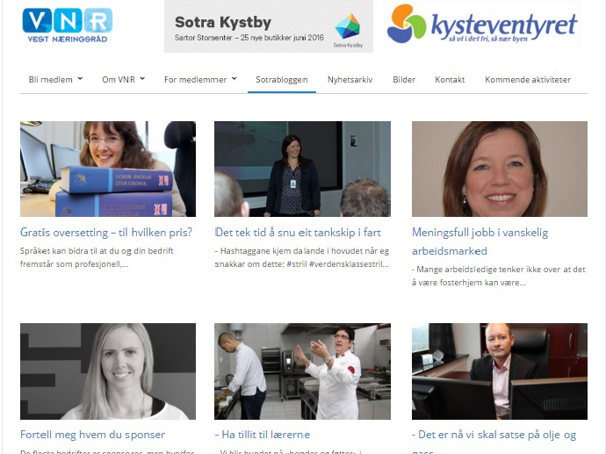Open the For medlemmer menu item
The image size is (606, 454).
click(x=195, y=80)
